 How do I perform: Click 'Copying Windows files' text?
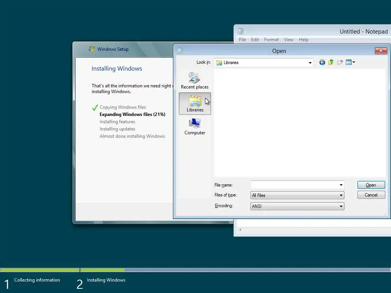[x=123, y=107]
